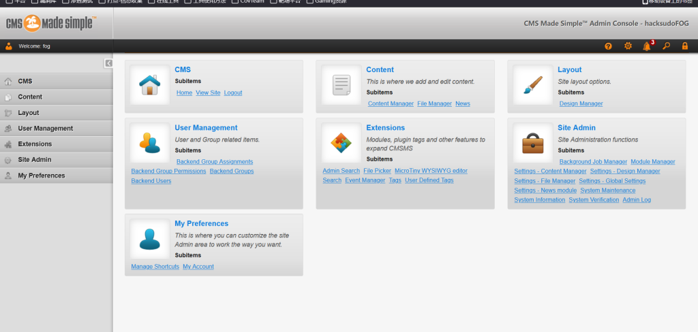Click the Logout link on CMS card

pyautogui.click(x=233, y=93)
